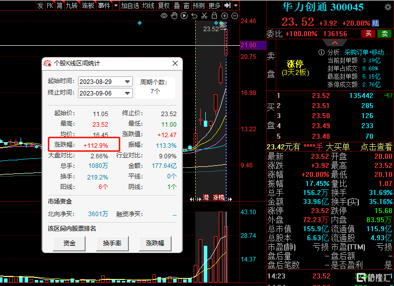Click the 北向净买 3601万 value
The width and height of the screenshot is (394, 286).
(98, 214)
